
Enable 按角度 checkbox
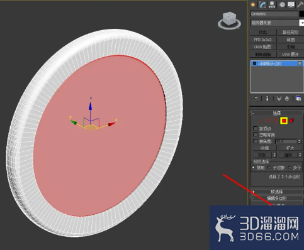(x=256, y=141)
